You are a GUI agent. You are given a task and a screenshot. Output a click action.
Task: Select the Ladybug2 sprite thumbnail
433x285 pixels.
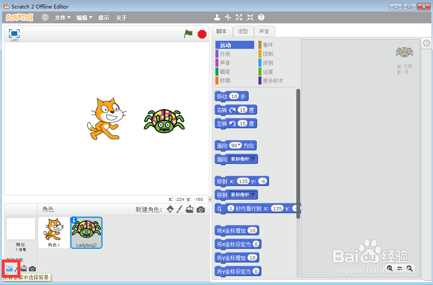86,232
